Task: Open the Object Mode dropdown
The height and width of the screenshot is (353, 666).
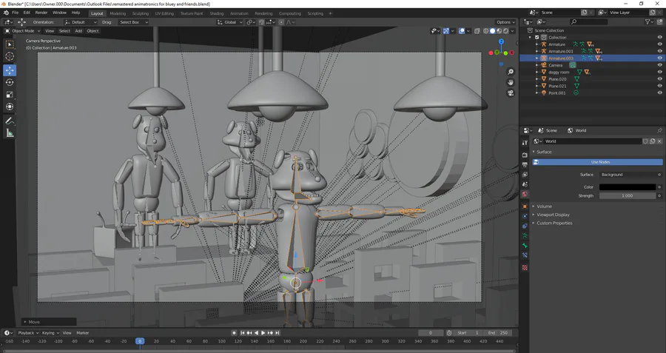Action: [22, 31]
